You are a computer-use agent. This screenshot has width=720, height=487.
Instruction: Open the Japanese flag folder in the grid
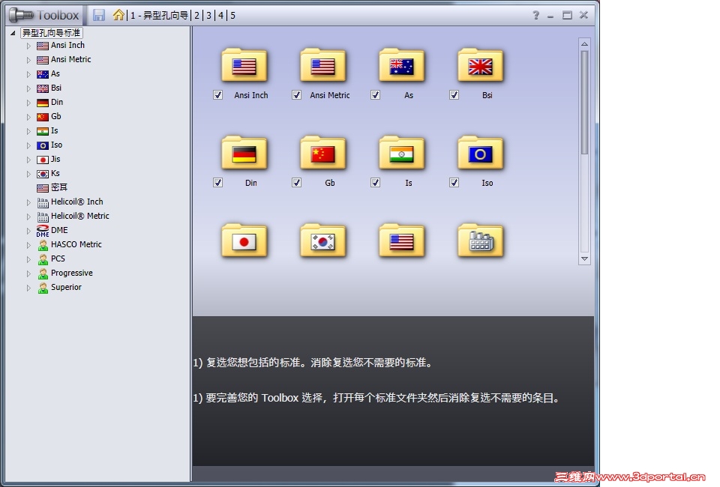coord(244,241)
